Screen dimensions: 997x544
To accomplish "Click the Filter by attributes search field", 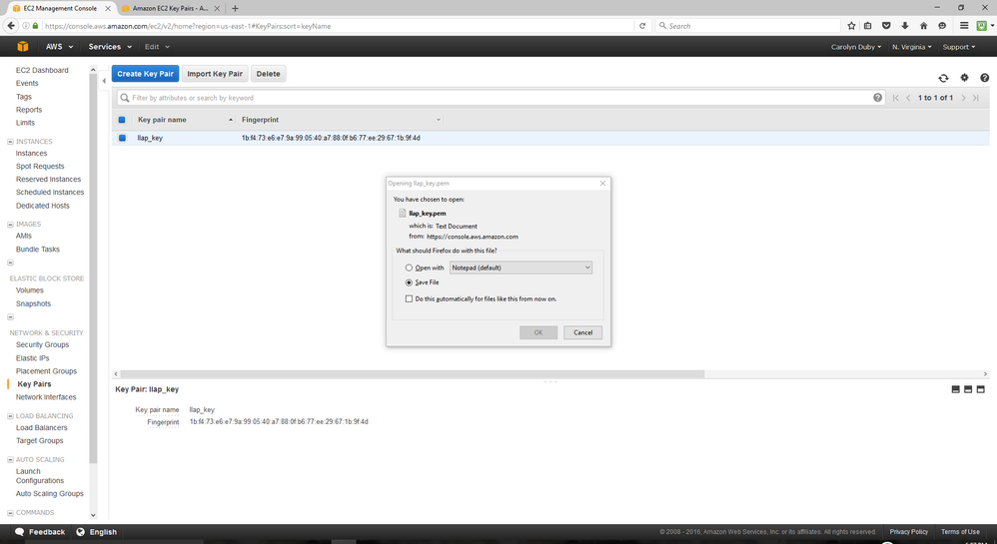I will coord(499,98).
